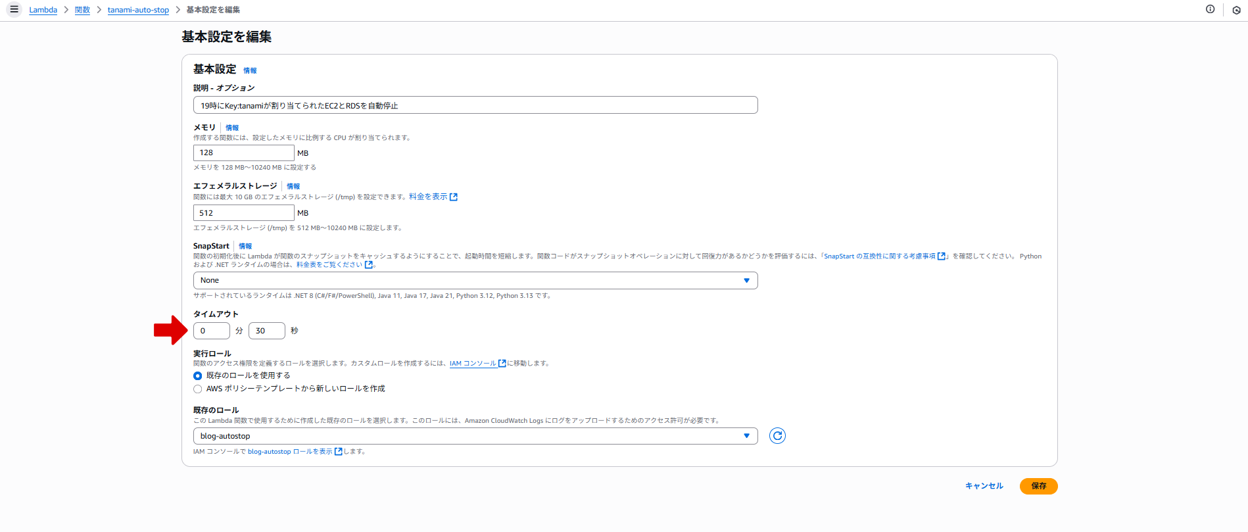Click the 保存 save button
The image size is (1248, 532).
[x=1038, y=486]
